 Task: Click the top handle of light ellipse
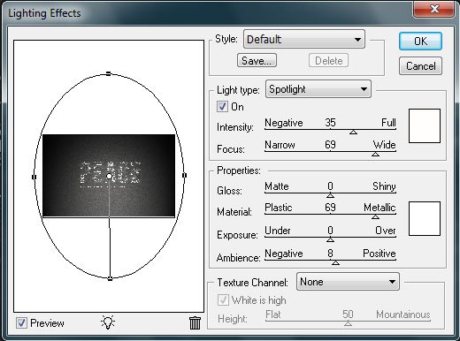pos(109,73)
